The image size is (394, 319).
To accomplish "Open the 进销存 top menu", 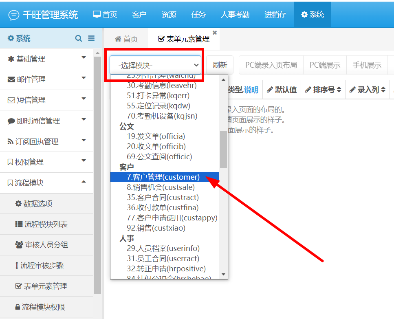I will tap(275, 15).
